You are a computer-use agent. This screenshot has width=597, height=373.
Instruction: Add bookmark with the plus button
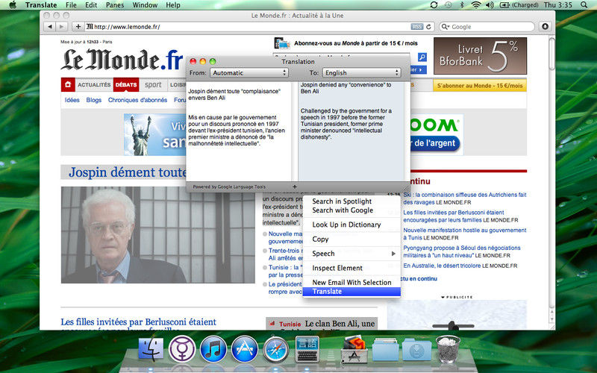pyautogui.click(x=78, y=27)
